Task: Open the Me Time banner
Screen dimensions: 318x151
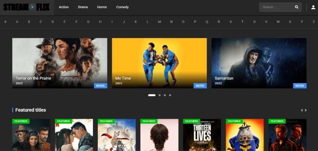Action: (x=159, y=63)
